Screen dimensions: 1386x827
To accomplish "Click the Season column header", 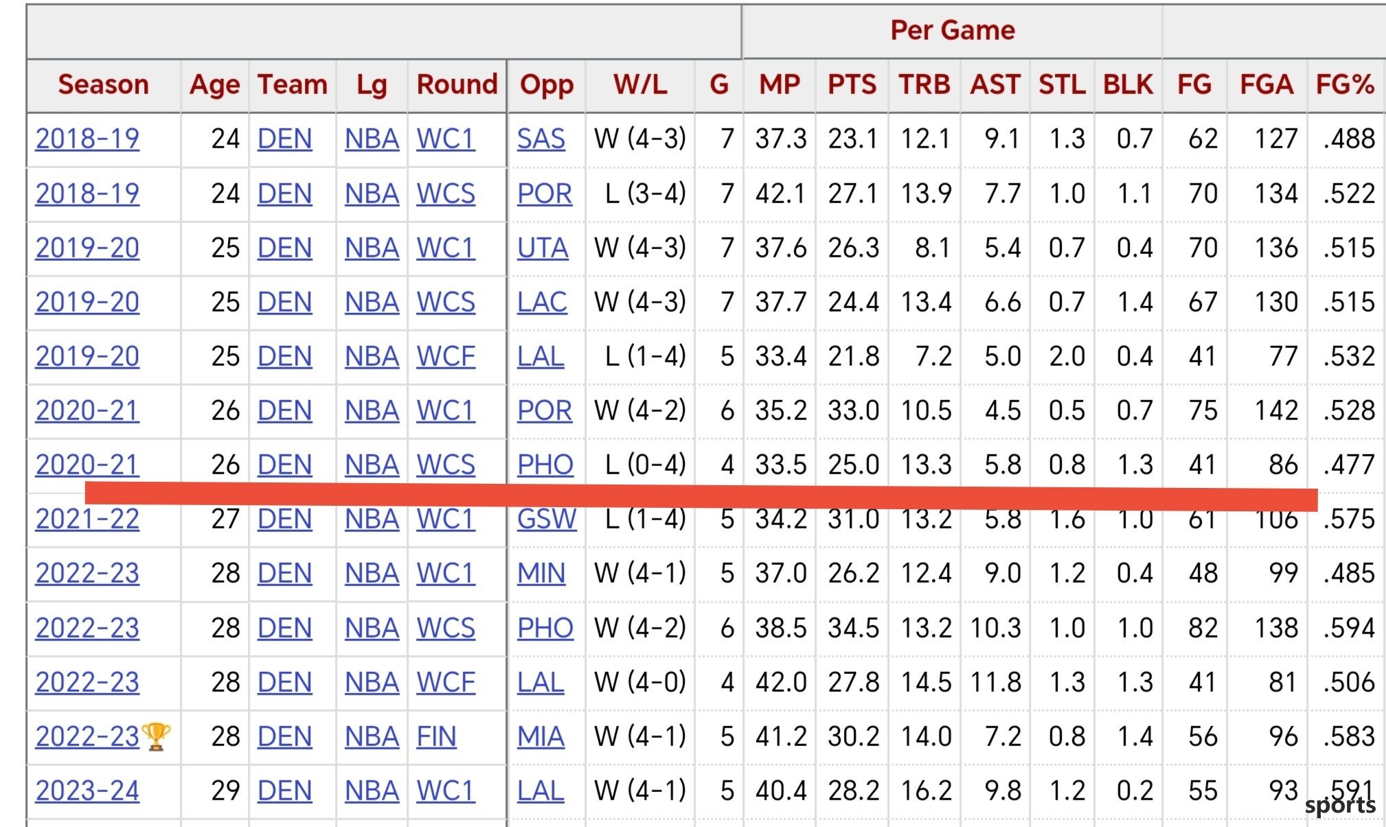I will 103,84.
